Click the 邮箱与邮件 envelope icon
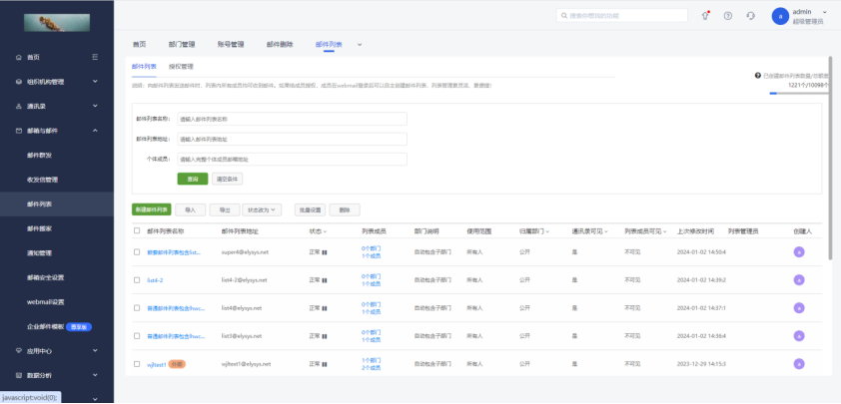 (19, 131)
